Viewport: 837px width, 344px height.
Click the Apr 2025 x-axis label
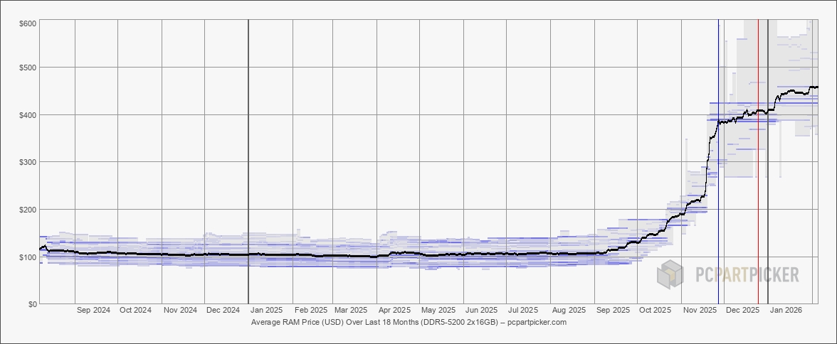coord(394,311)
